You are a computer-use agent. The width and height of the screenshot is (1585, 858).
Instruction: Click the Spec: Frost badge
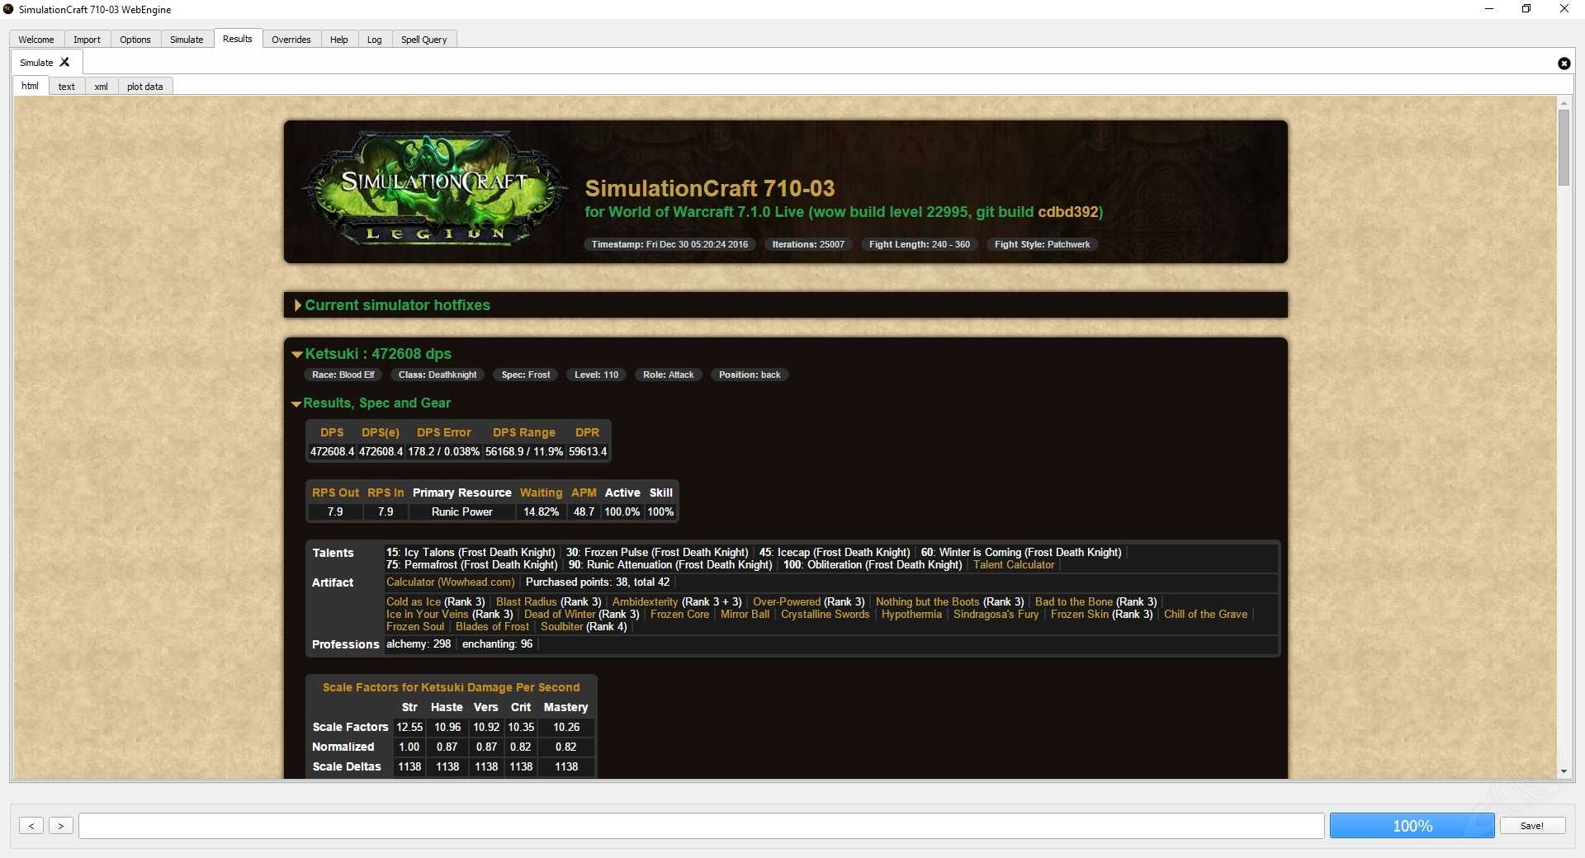point(526,375)
